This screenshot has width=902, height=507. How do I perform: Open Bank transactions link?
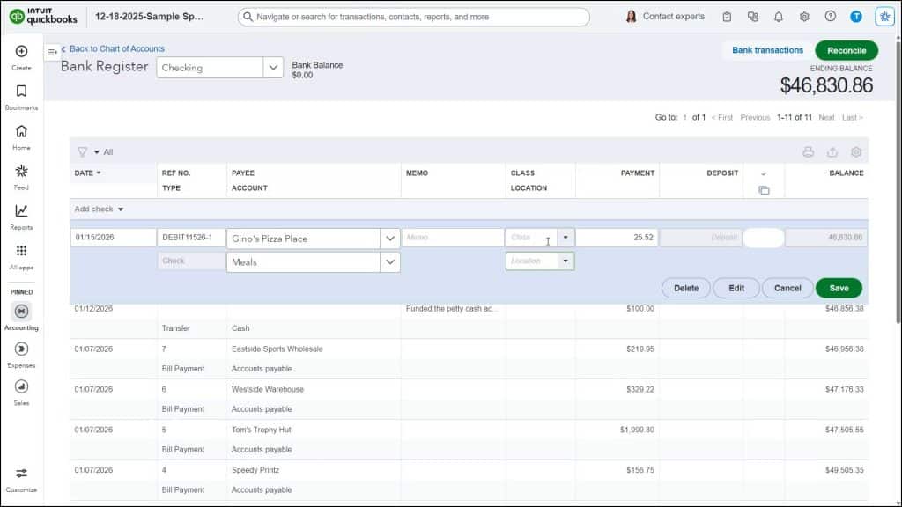pyautogui.click(x=767, y=50)
